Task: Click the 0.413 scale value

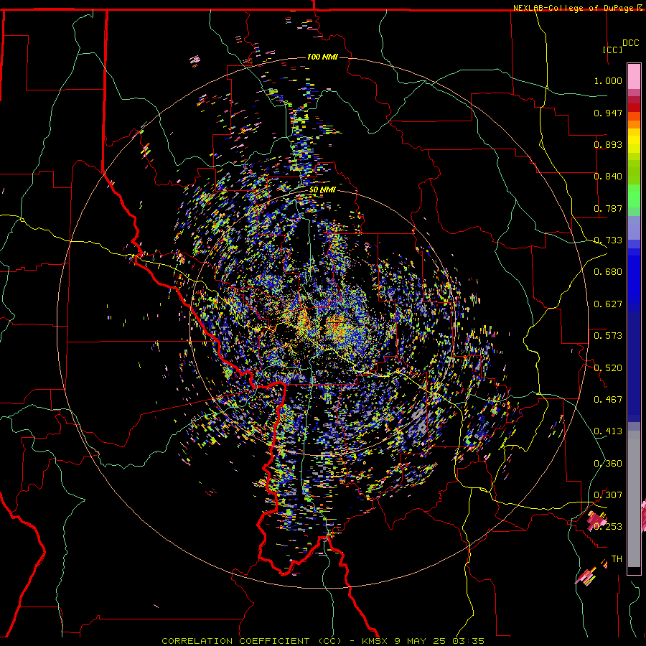Action: 608,431
